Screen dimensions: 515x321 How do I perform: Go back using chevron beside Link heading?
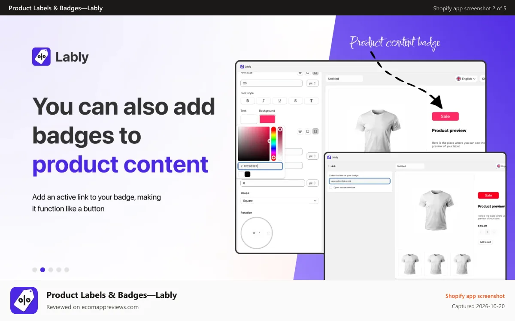coord(328,166)
